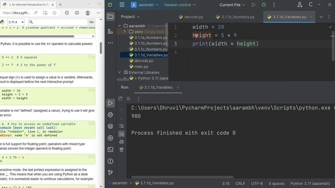Viewport: 335px width, 188px height.
Task: Open the browser immersive reader icon
Action: 45,13
